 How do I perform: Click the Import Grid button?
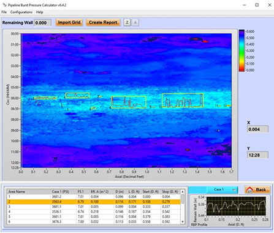(x=69, y=23)
